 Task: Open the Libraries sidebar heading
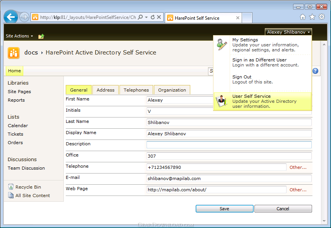click(18, 83)
